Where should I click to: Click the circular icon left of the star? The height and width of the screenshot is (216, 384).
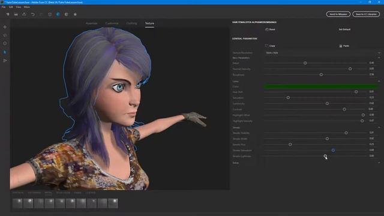pyautogui.click(x=67, y=14)
